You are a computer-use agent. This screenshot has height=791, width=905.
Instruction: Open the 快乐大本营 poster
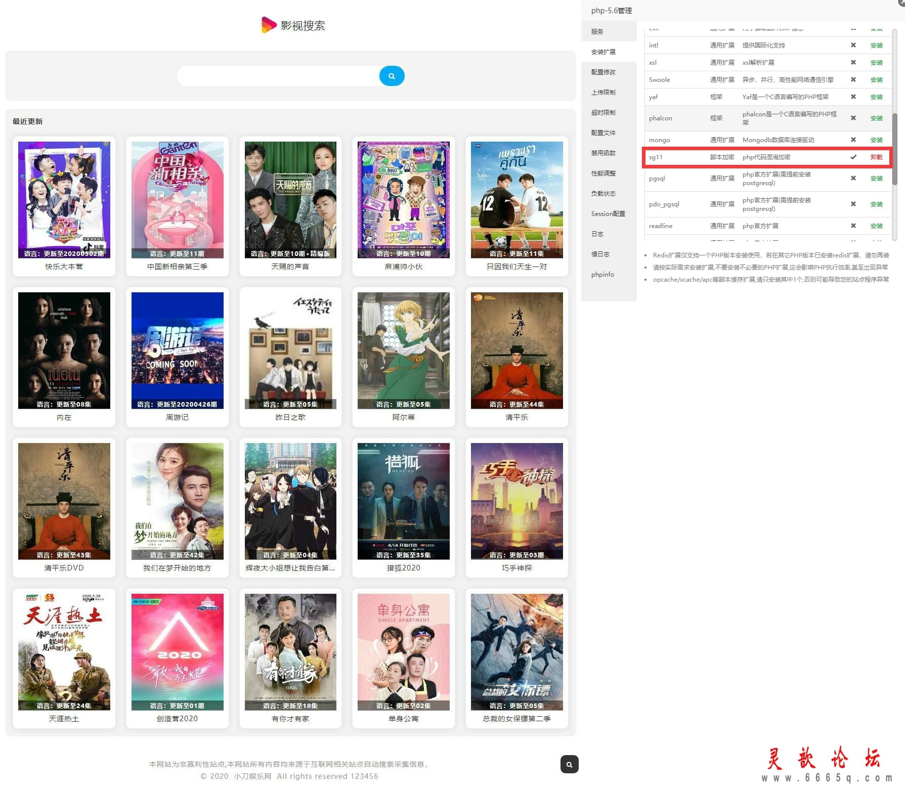click(x=64, y=200)
